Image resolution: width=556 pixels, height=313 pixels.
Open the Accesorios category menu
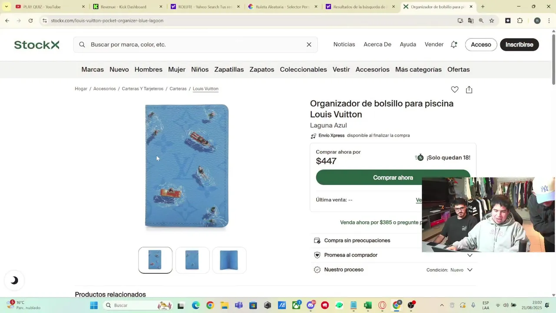[372, 70]
